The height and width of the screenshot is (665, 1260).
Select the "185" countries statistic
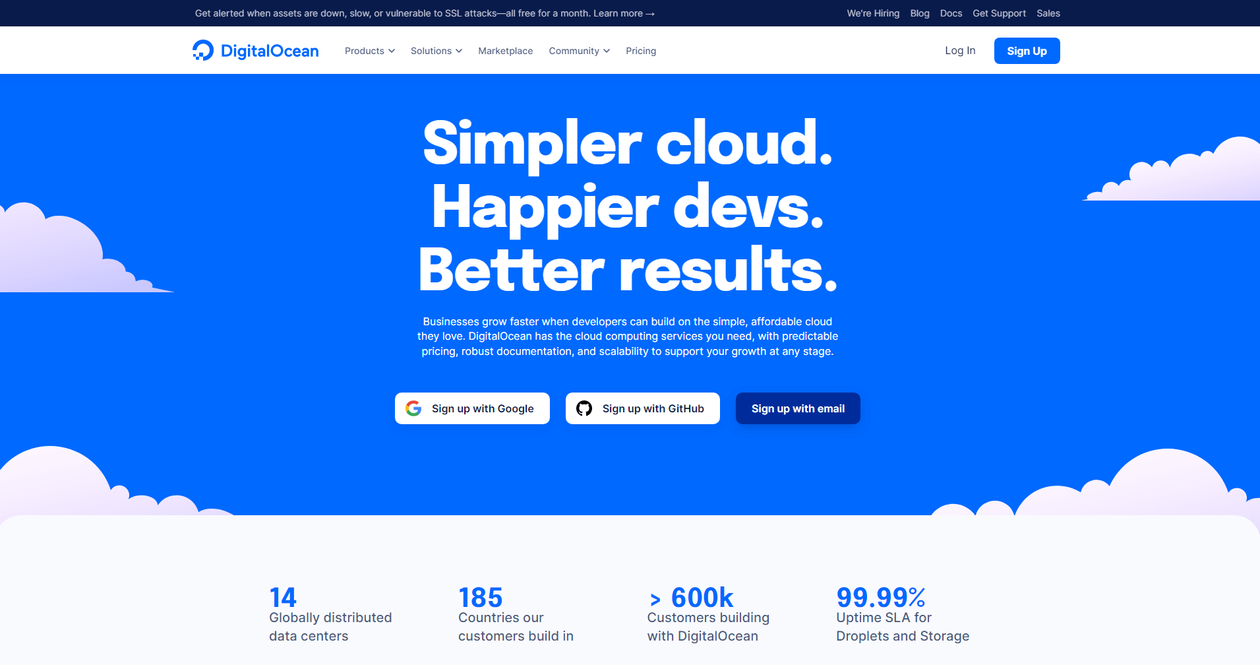481,598
